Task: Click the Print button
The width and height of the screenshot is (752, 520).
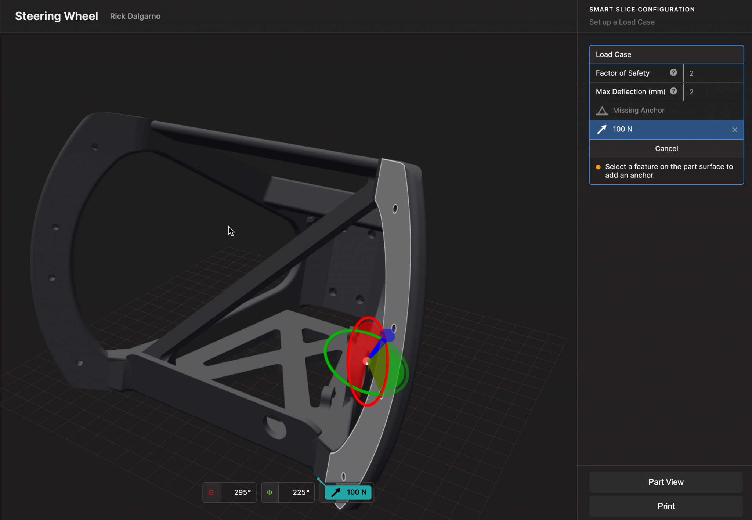Action: click(x=666, y=506)
